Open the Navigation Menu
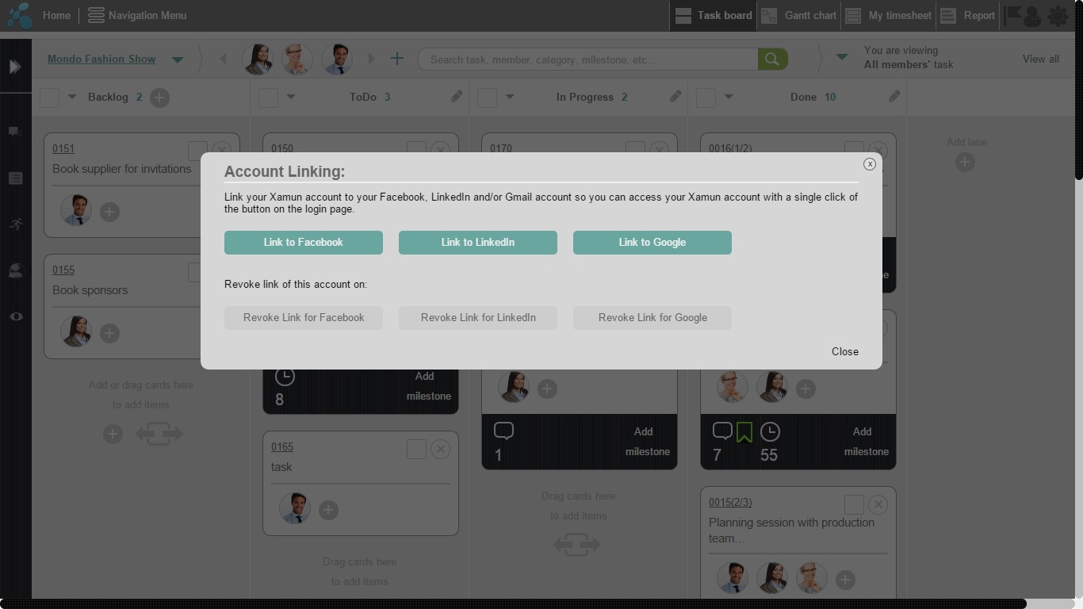Image resolution: width=1083 pixels, height=609 pixels. pos(137,15)
